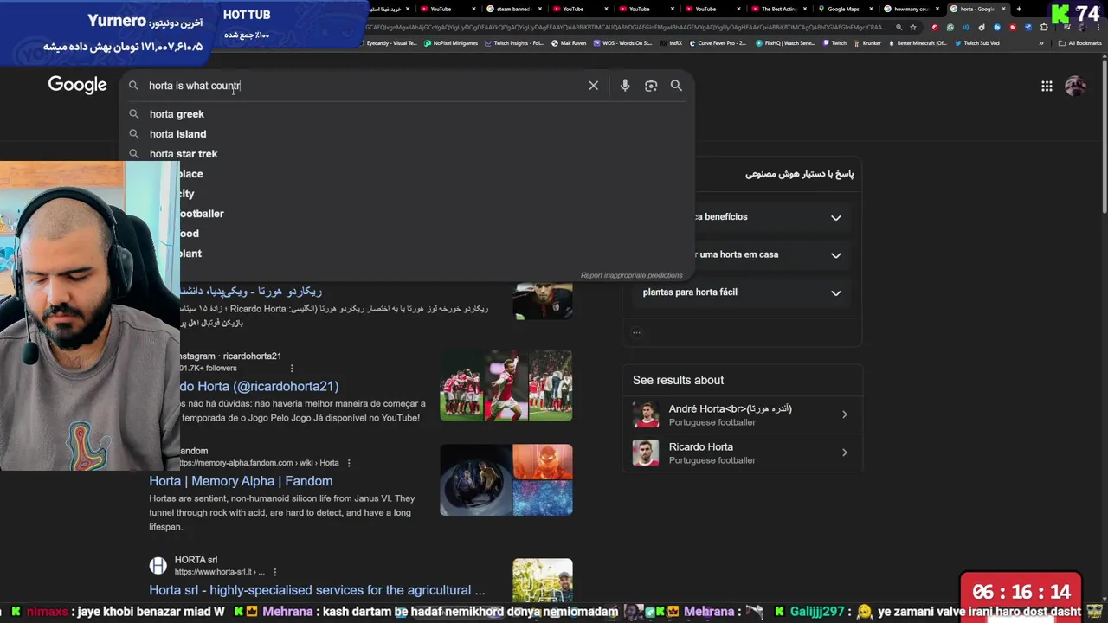Open the browser extensions puzzle icon

[1044, 27]
